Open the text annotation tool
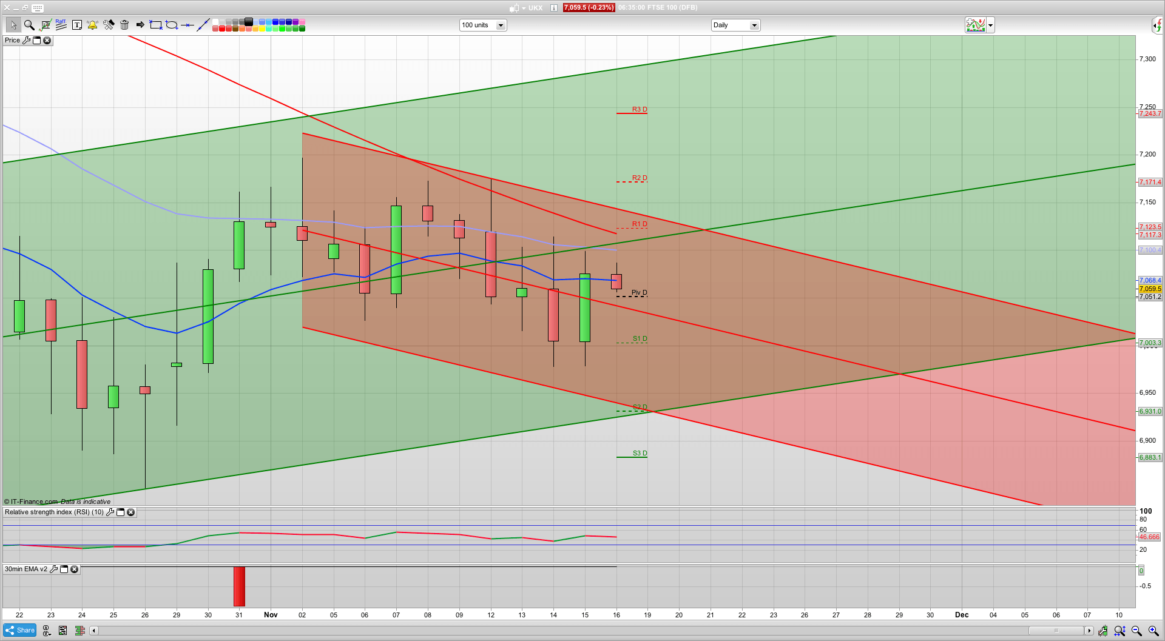 click(77, 25)
